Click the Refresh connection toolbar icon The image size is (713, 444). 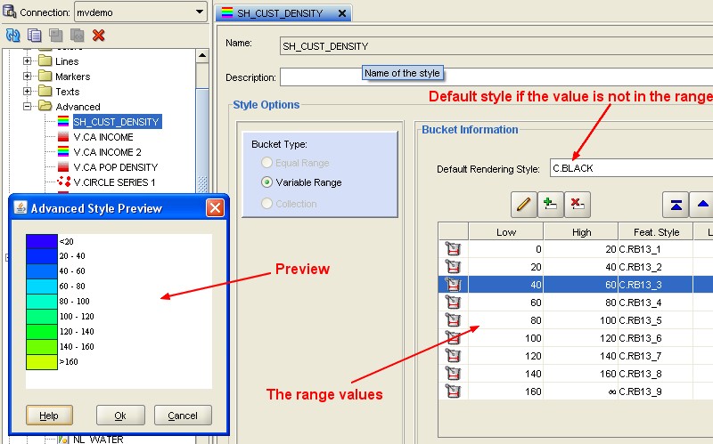click(12, 35)
